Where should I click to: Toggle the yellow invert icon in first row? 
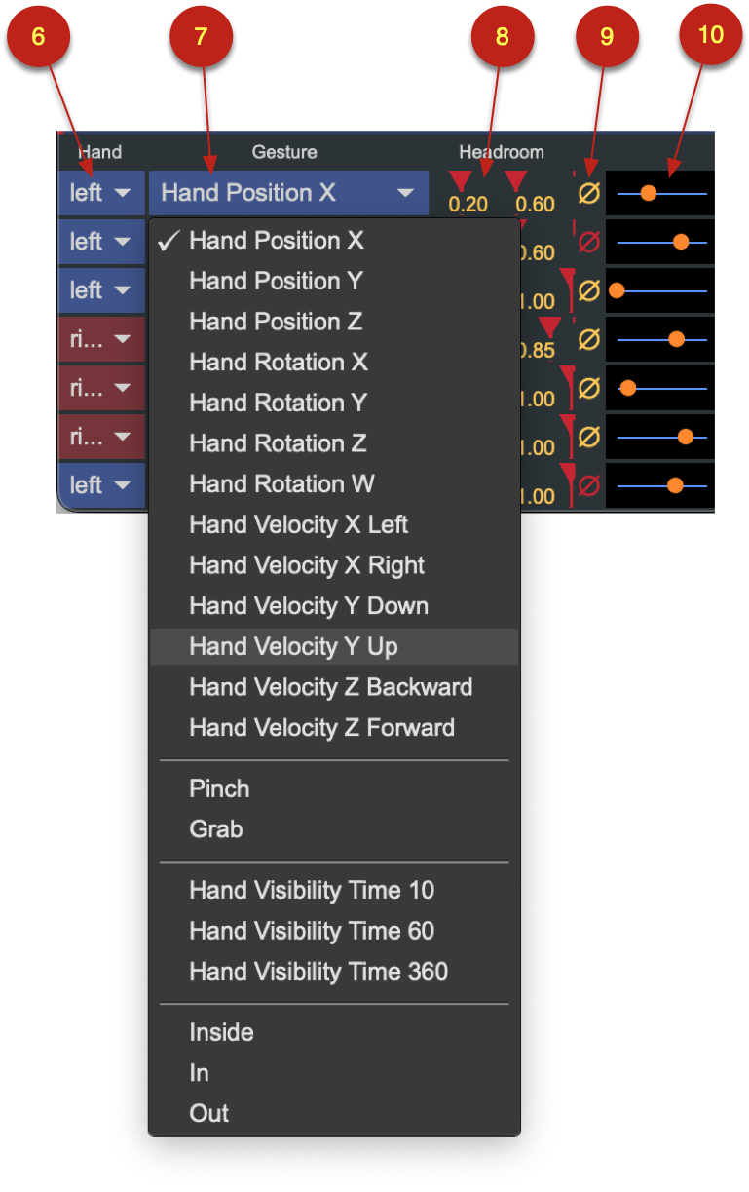pos(588,193)
